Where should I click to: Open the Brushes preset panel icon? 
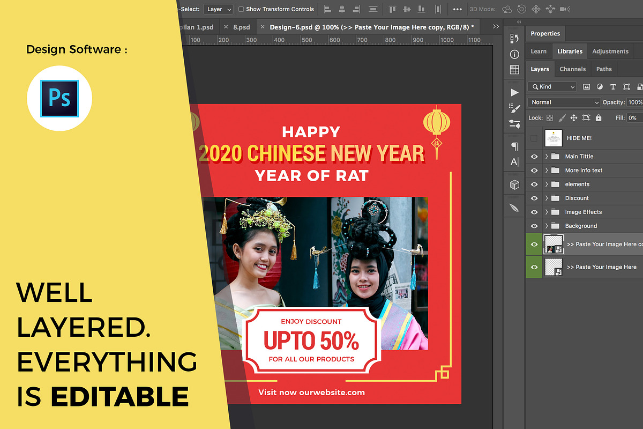point(514,123)
